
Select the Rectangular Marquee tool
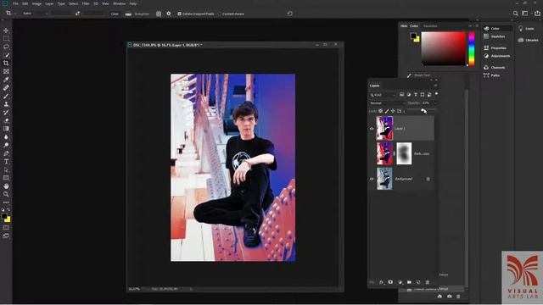click(6, 39)
